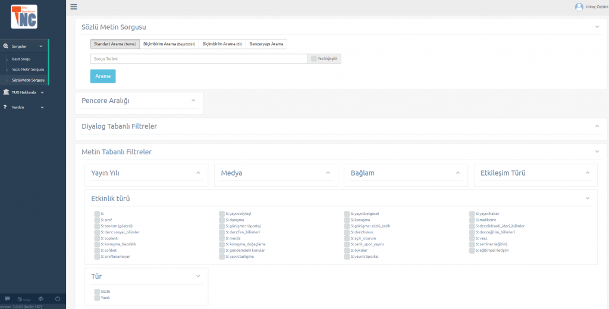Enable the "Yazıldığı gibi" checkbox
The width and height of the screenshot is (609, 309).
tap(313, 59)
